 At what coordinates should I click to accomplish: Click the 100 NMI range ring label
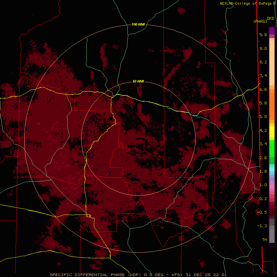(138, 24)
